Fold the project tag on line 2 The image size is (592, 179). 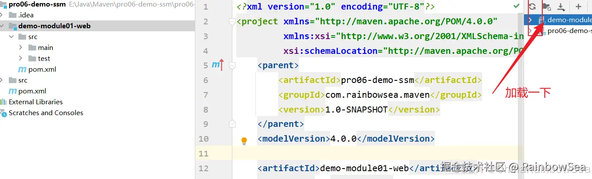[x=232, y=22]
